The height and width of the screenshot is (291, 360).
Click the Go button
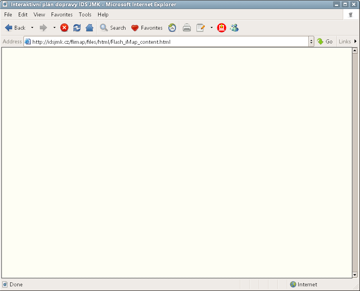tap(325, 41)
